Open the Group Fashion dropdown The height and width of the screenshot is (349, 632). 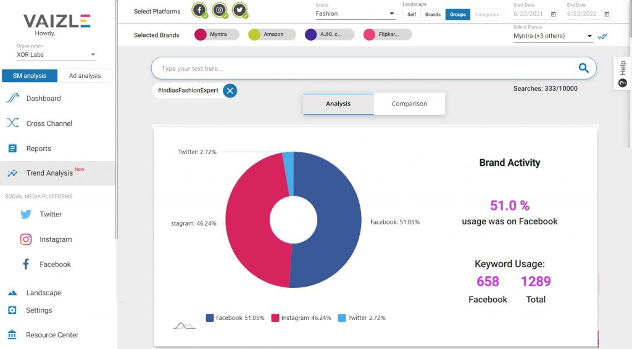tap(355, 14)
